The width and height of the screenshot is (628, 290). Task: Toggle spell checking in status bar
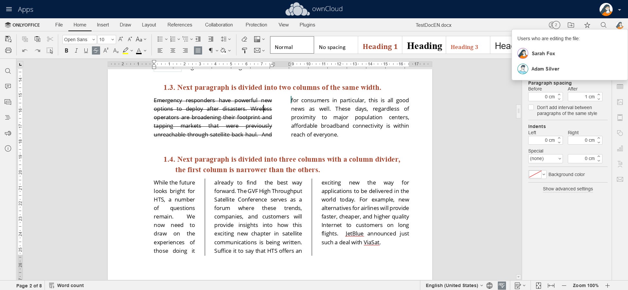(502, 285)
